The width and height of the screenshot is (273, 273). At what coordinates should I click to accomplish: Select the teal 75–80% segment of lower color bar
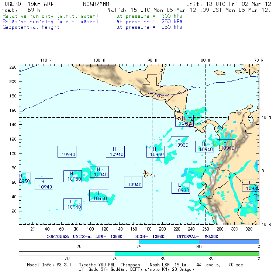click(139, 253)
